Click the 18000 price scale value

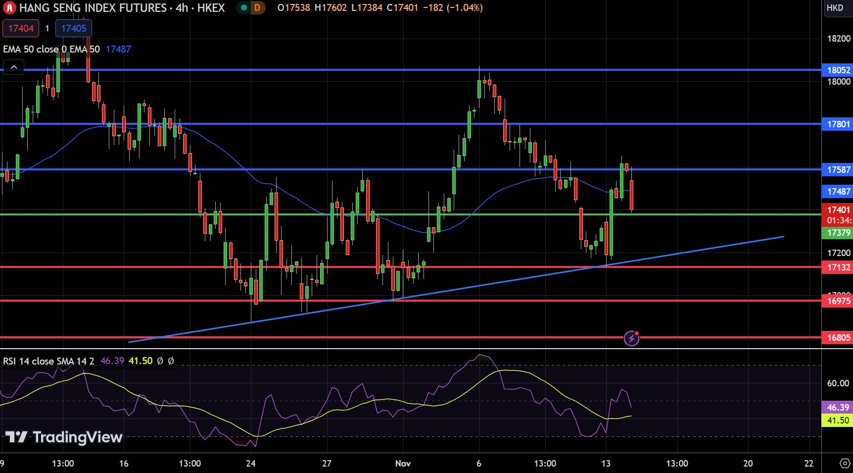tap(839, 82)
